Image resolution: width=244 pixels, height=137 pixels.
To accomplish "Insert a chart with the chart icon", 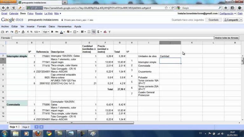I will (x=105, y=32).
